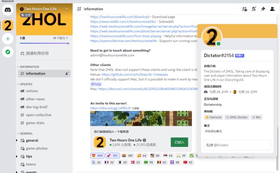The height and width of the screenshot is (173, 280).
Task: Open the tips channel
Action: point(44,156)
